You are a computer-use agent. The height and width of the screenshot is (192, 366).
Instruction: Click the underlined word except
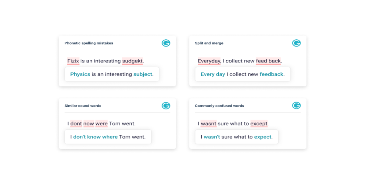click(x=259, y=124)
